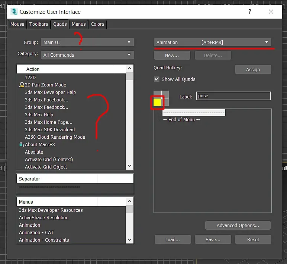Click the Menus list scroll down arrow
Screen dimensions: 287x264
pos(129,239)
